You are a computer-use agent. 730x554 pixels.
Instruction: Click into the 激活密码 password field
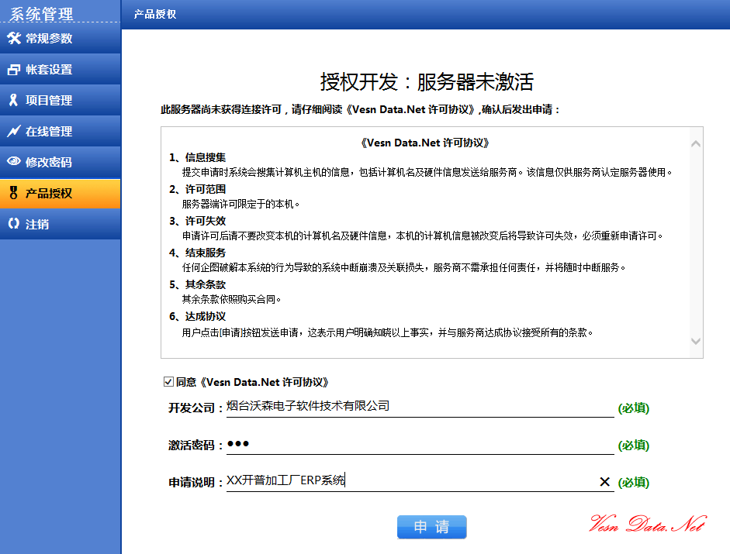[419, 445]
